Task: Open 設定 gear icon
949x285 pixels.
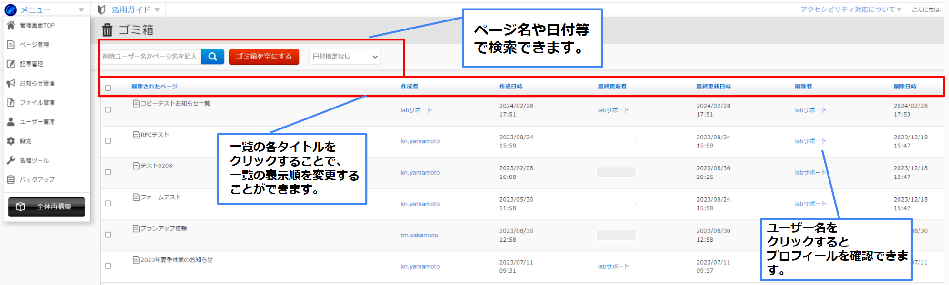Action: coord(10,141)
